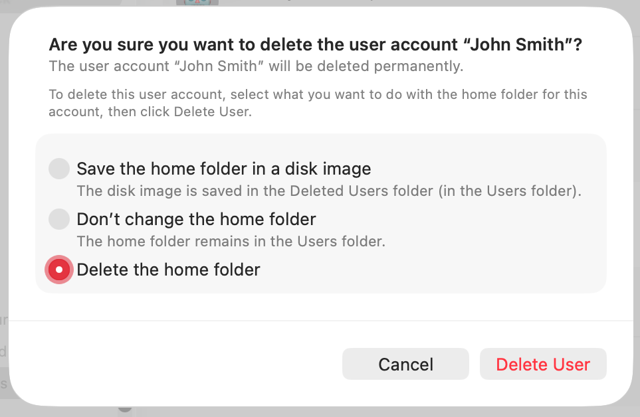Select 'Don't change the home folder'

point(59,219)
